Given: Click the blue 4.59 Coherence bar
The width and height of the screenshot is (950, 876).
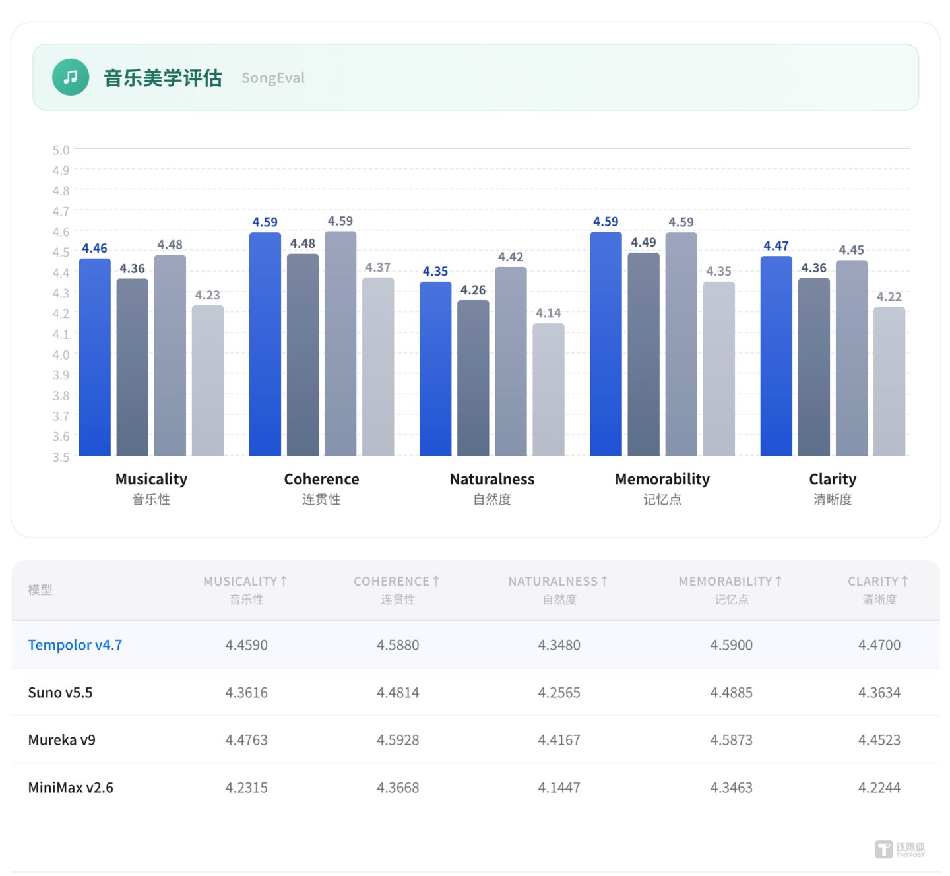Looking at the screenshot, I should (265, 344).
